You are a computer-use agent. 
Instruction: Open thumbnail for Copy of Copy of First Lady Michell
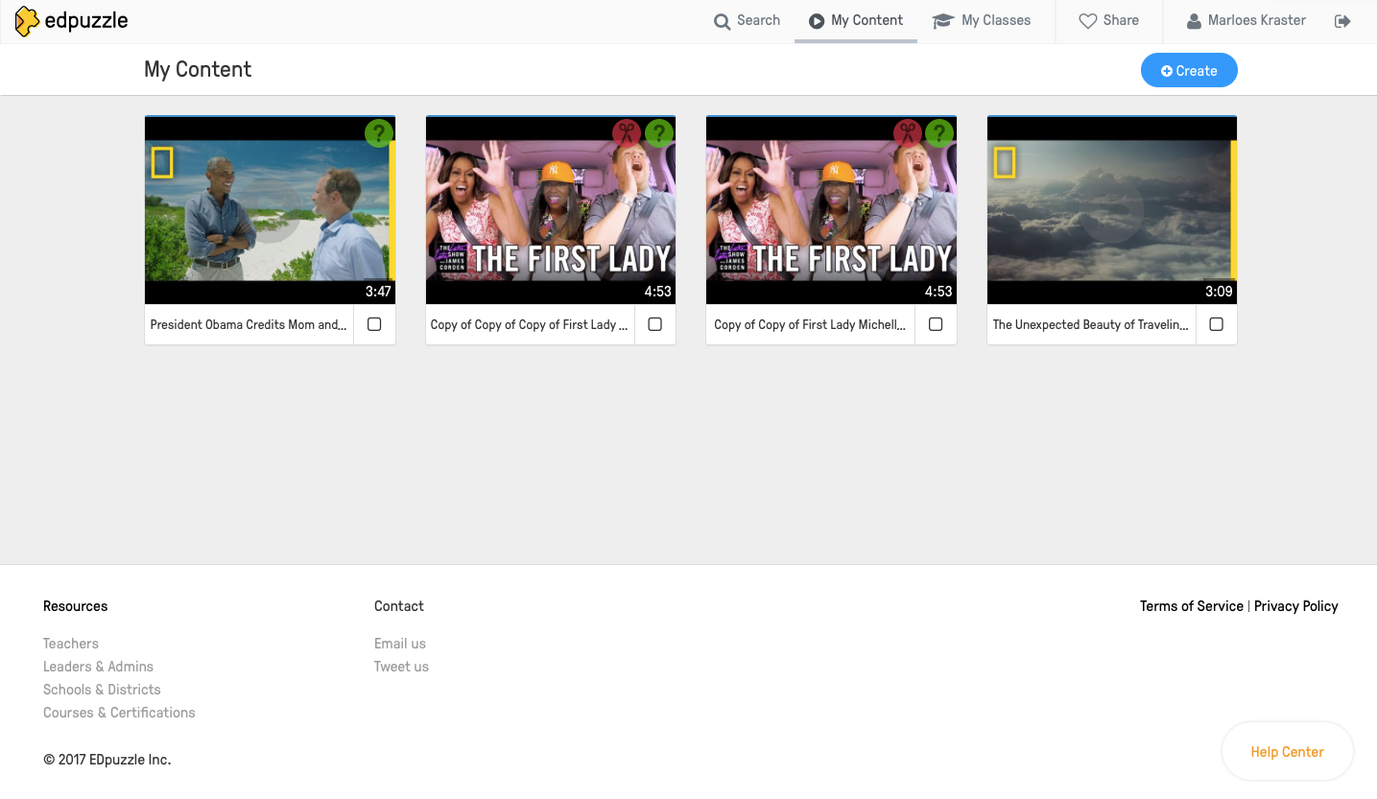[831, 210]
